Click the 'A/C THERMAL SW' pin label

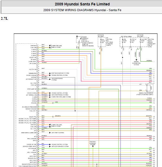(31, 95)
